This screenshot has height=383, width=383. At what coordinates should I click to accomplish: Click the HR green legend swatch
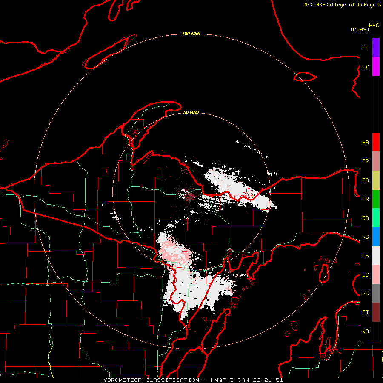(x=376, y=199)
